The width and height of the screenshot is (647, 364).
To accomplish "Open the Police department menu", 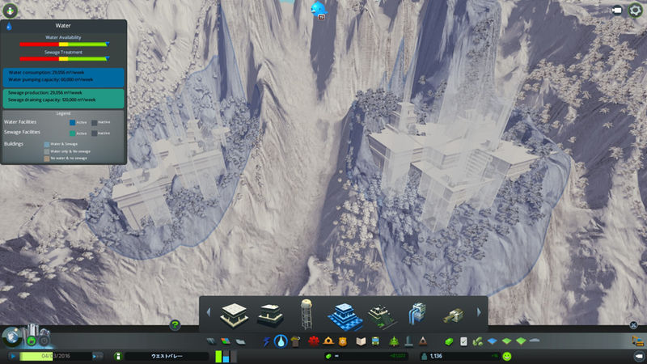I will (x=343, y=341).
